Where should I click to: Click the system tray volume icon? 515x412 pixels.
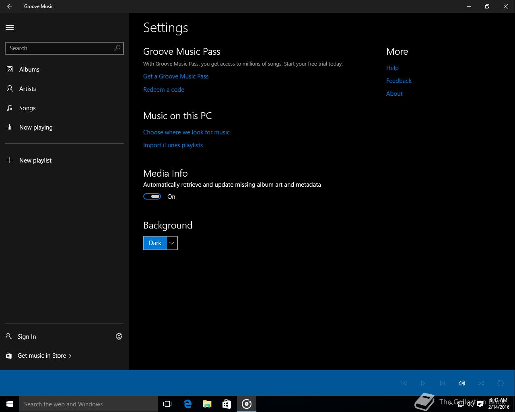tap(470, 404)
